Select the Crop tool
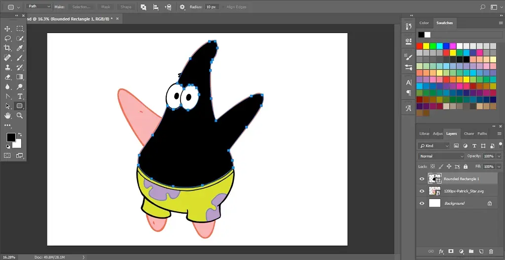505x260 pixels. click(x=7, y=48)
